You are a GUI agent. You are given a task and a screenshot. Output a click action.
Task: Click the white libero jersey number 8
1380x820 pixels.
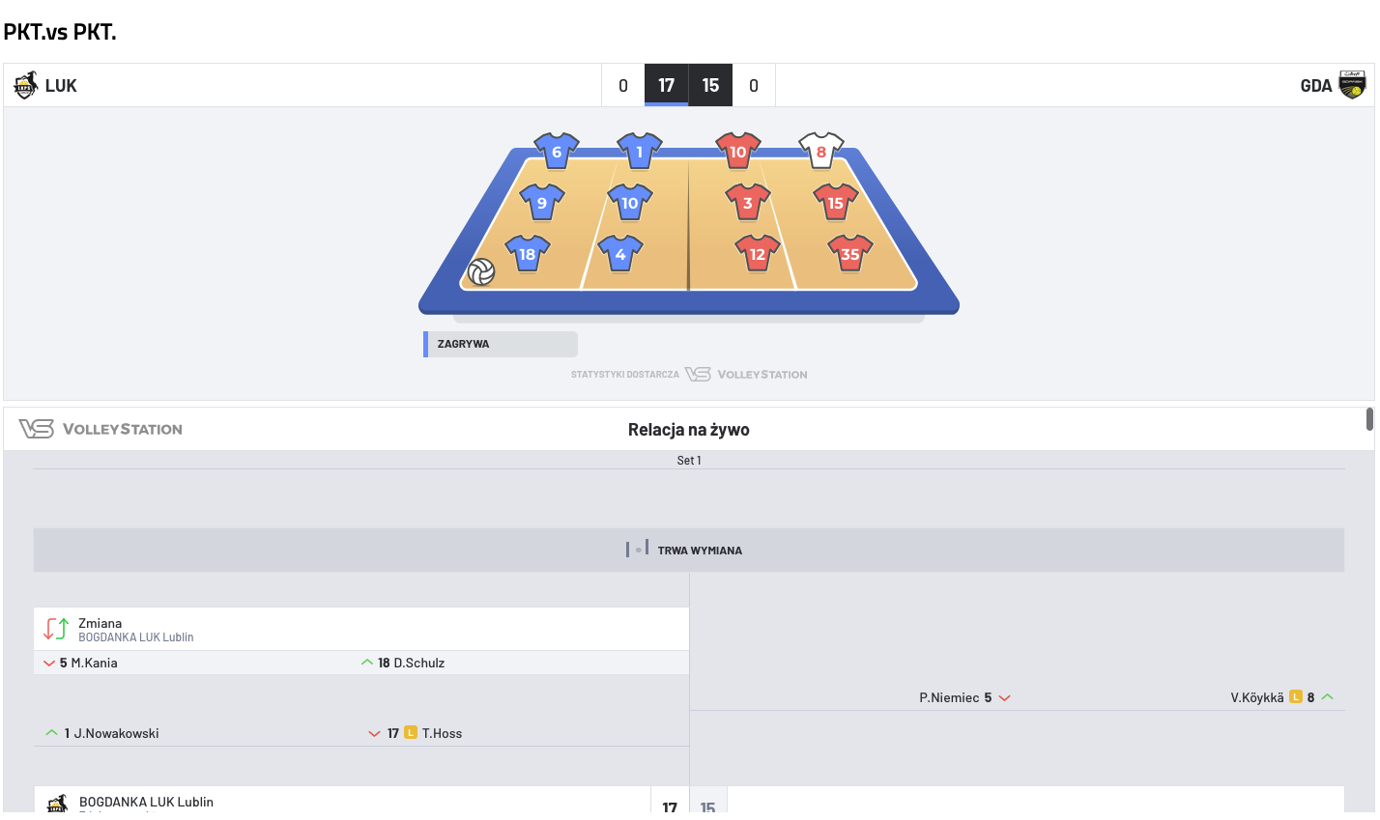pos(821,152)
